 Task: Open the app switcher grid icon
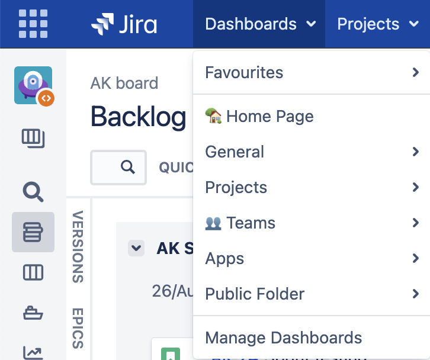(x=33, y=24)
